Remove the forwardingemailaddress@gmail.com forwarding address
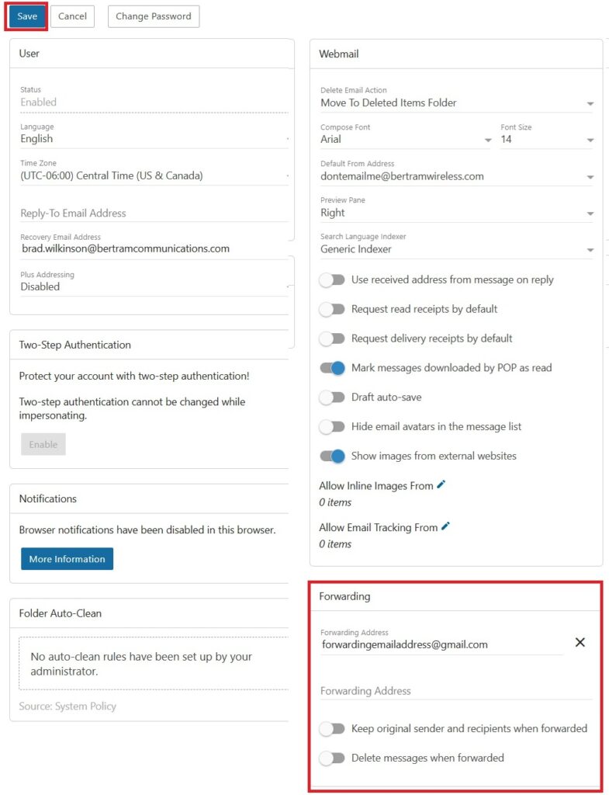The height and width of the screenshot is (795, 609). (580, 642)
